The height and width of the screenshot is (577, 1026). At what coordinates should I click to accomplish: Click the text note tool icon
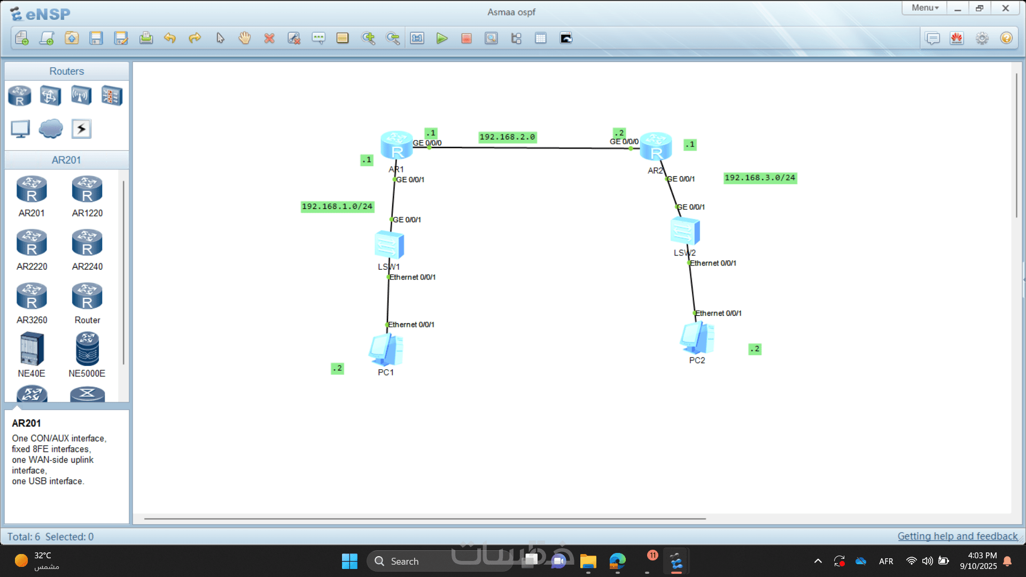[x=318, y=38]
